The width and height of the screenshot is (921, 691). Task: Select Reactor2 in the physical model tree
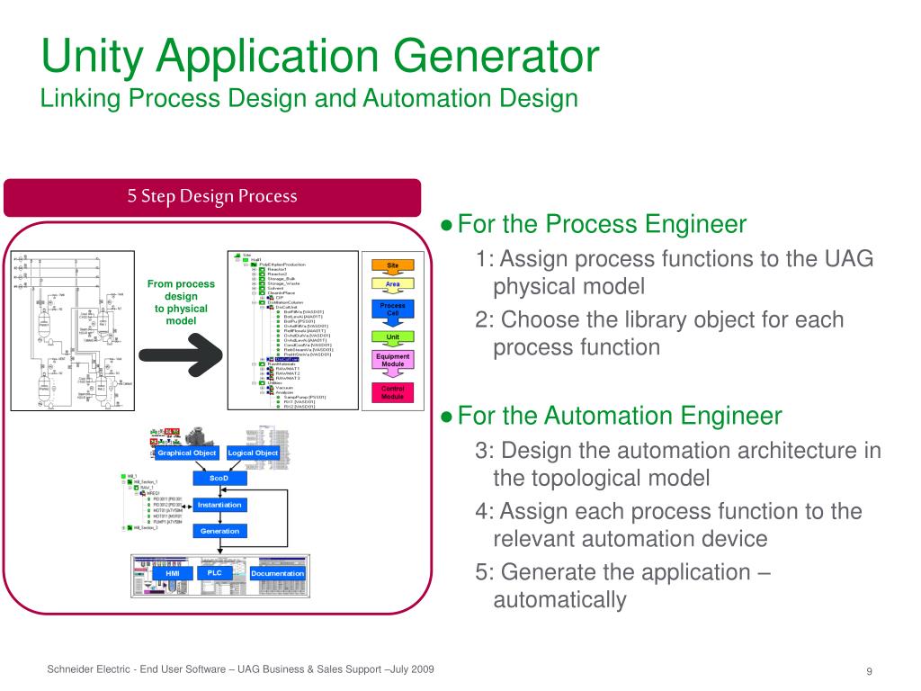click(277, 274)
